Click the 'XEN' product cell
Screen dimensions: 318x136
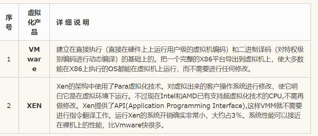(x=34, y=106)
